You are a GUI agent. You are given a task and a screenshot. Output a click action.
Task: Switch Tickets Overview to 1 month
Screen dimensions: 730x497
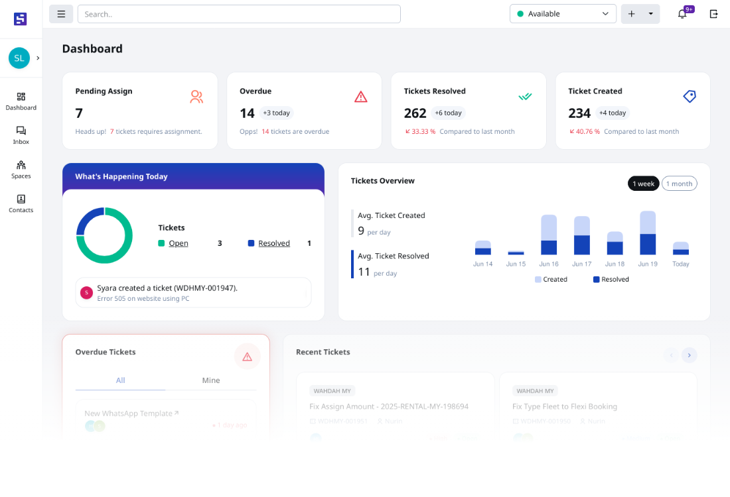coord(679,184)
